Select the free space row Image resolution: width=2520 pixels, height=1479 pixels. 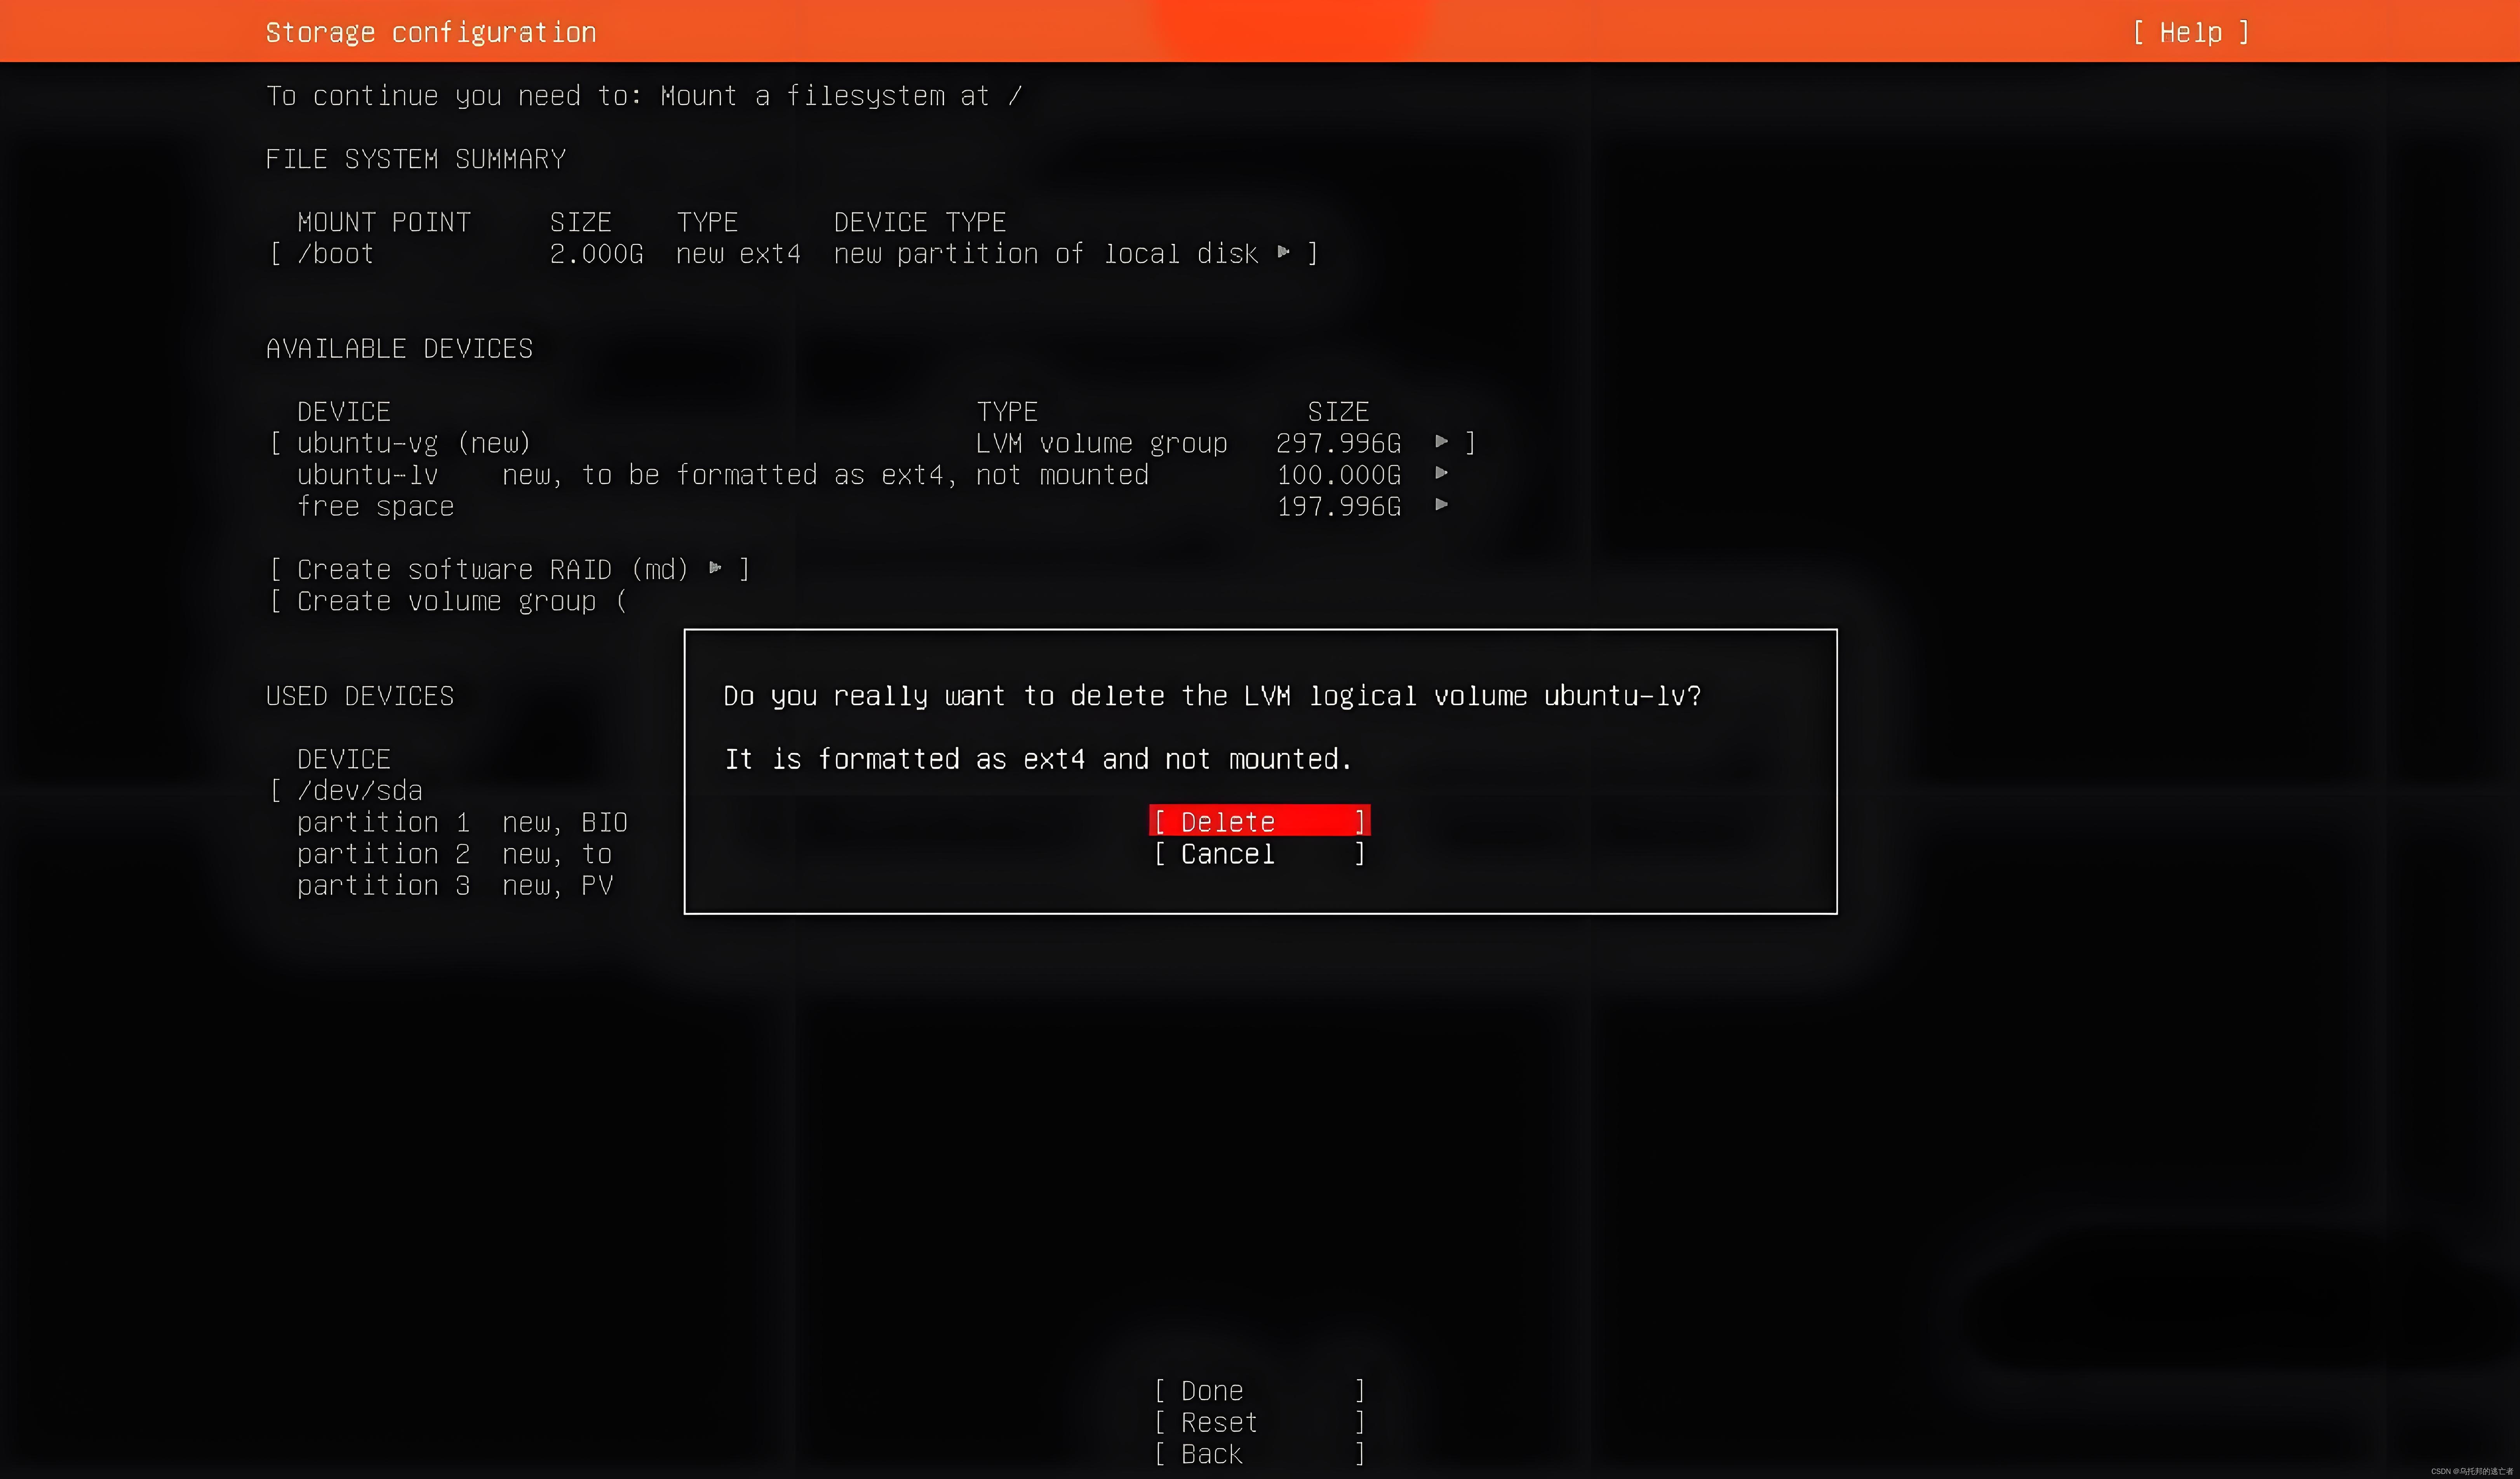click(x=375, y=507)
